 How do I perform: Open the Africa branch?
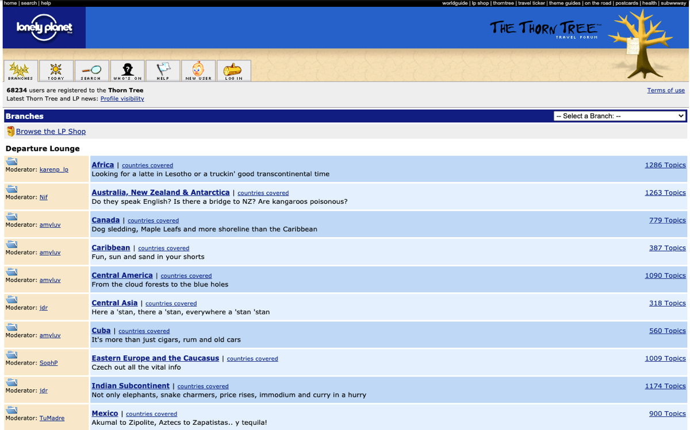[103, 165]
